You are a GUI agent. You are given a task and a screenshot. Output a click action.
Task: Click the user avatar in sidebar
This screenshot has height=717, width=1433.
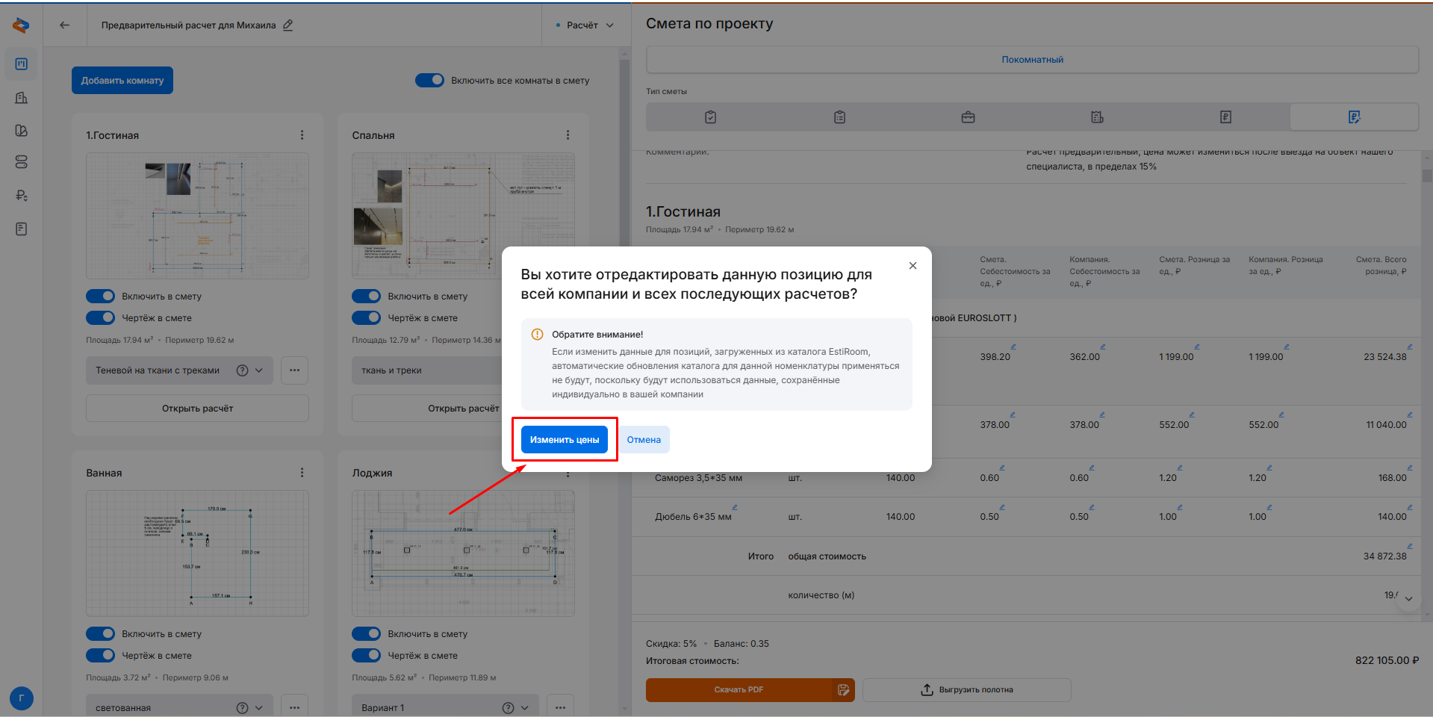(21, 698)
